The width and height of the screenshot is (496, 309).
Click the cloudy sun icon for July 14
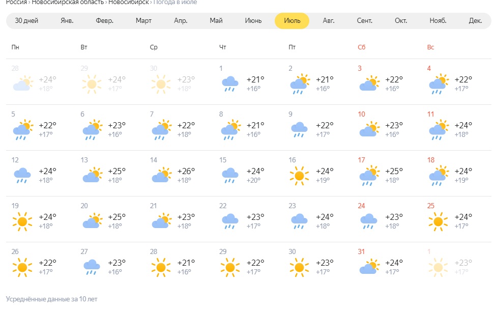161,175
